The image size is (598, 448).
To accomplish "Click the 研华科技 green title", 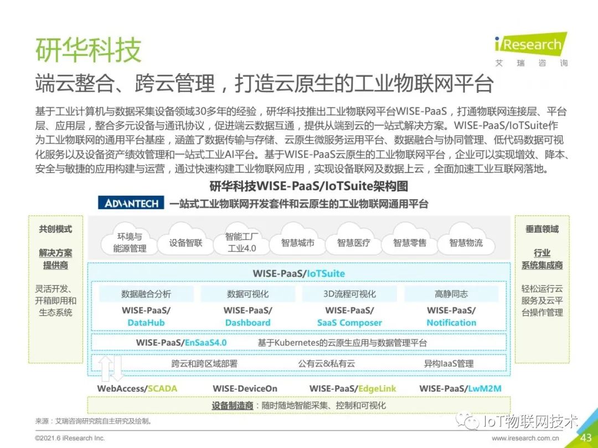I will [88, 50].
